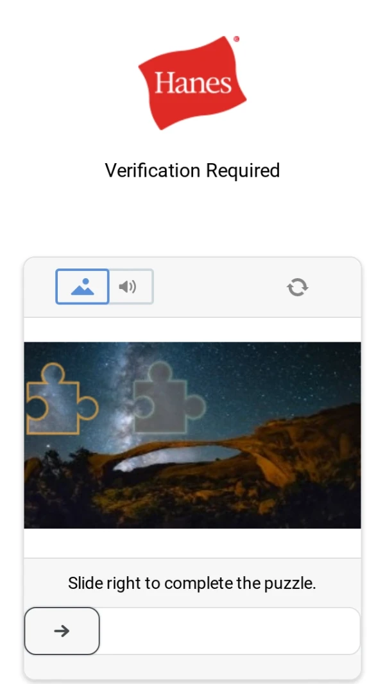Image resolution: width=385 pixels, height=684 pixels.
Task: Click the right knob of the gray puzzle slot
Action: click(x=195, y=407)
